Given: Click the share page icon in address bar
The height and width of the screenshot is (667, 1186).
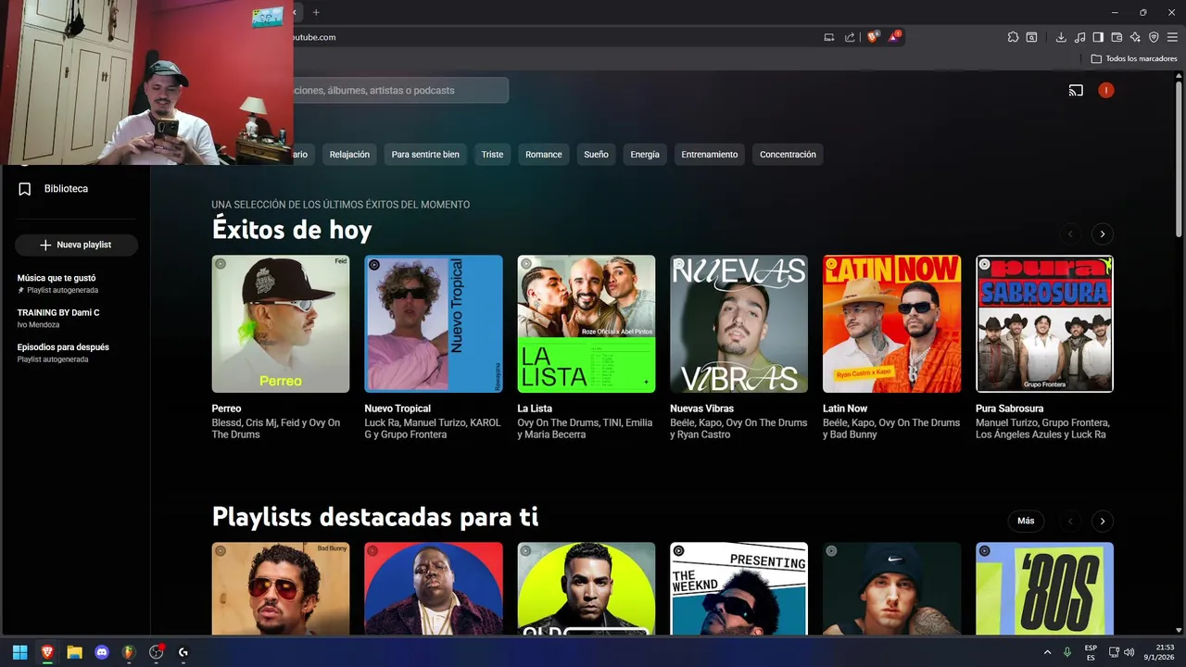Looking at the screenshot, I should pyautogui.click(x=850, y=37).
